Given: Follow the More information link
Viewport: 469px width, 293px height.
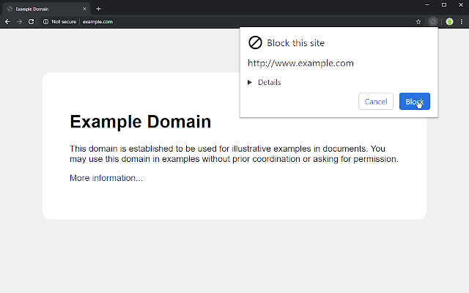Looking at the screenshot, I should 106,178.
